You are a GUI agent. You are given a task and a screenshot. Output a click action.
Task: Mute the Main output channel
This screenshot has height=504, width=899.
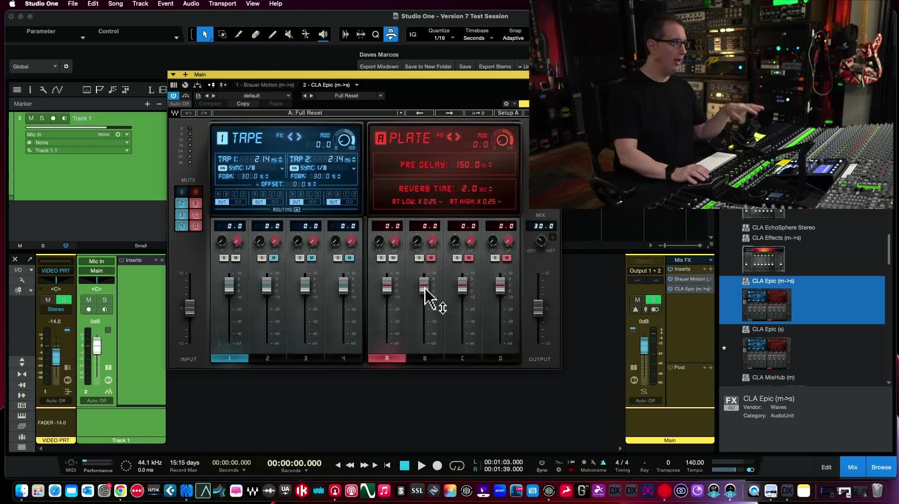pyautogui.click(x=637, y=300)
